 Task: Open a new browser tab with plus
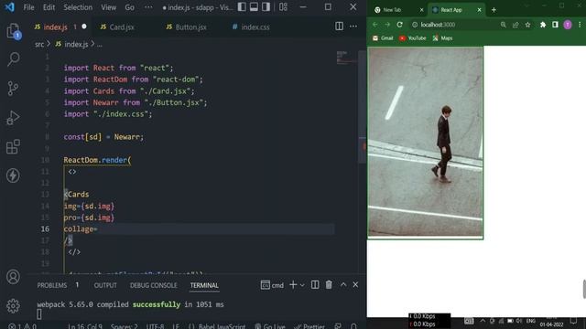[494, 10]
